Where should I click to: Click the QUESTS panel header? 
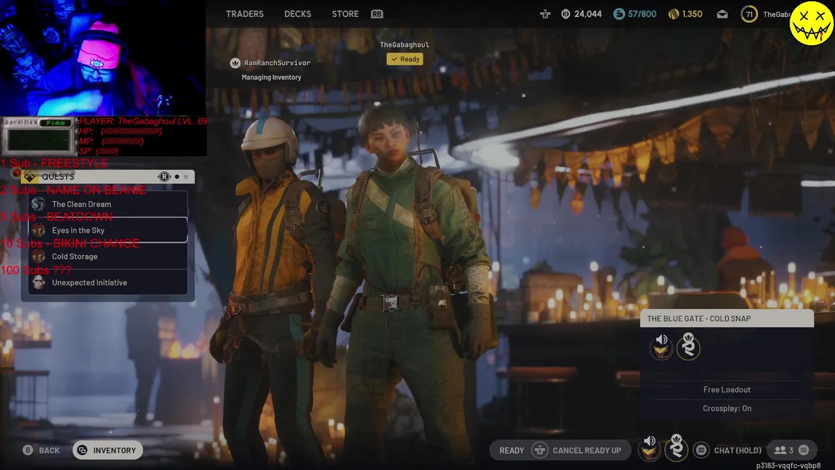[x=108, y=176]
